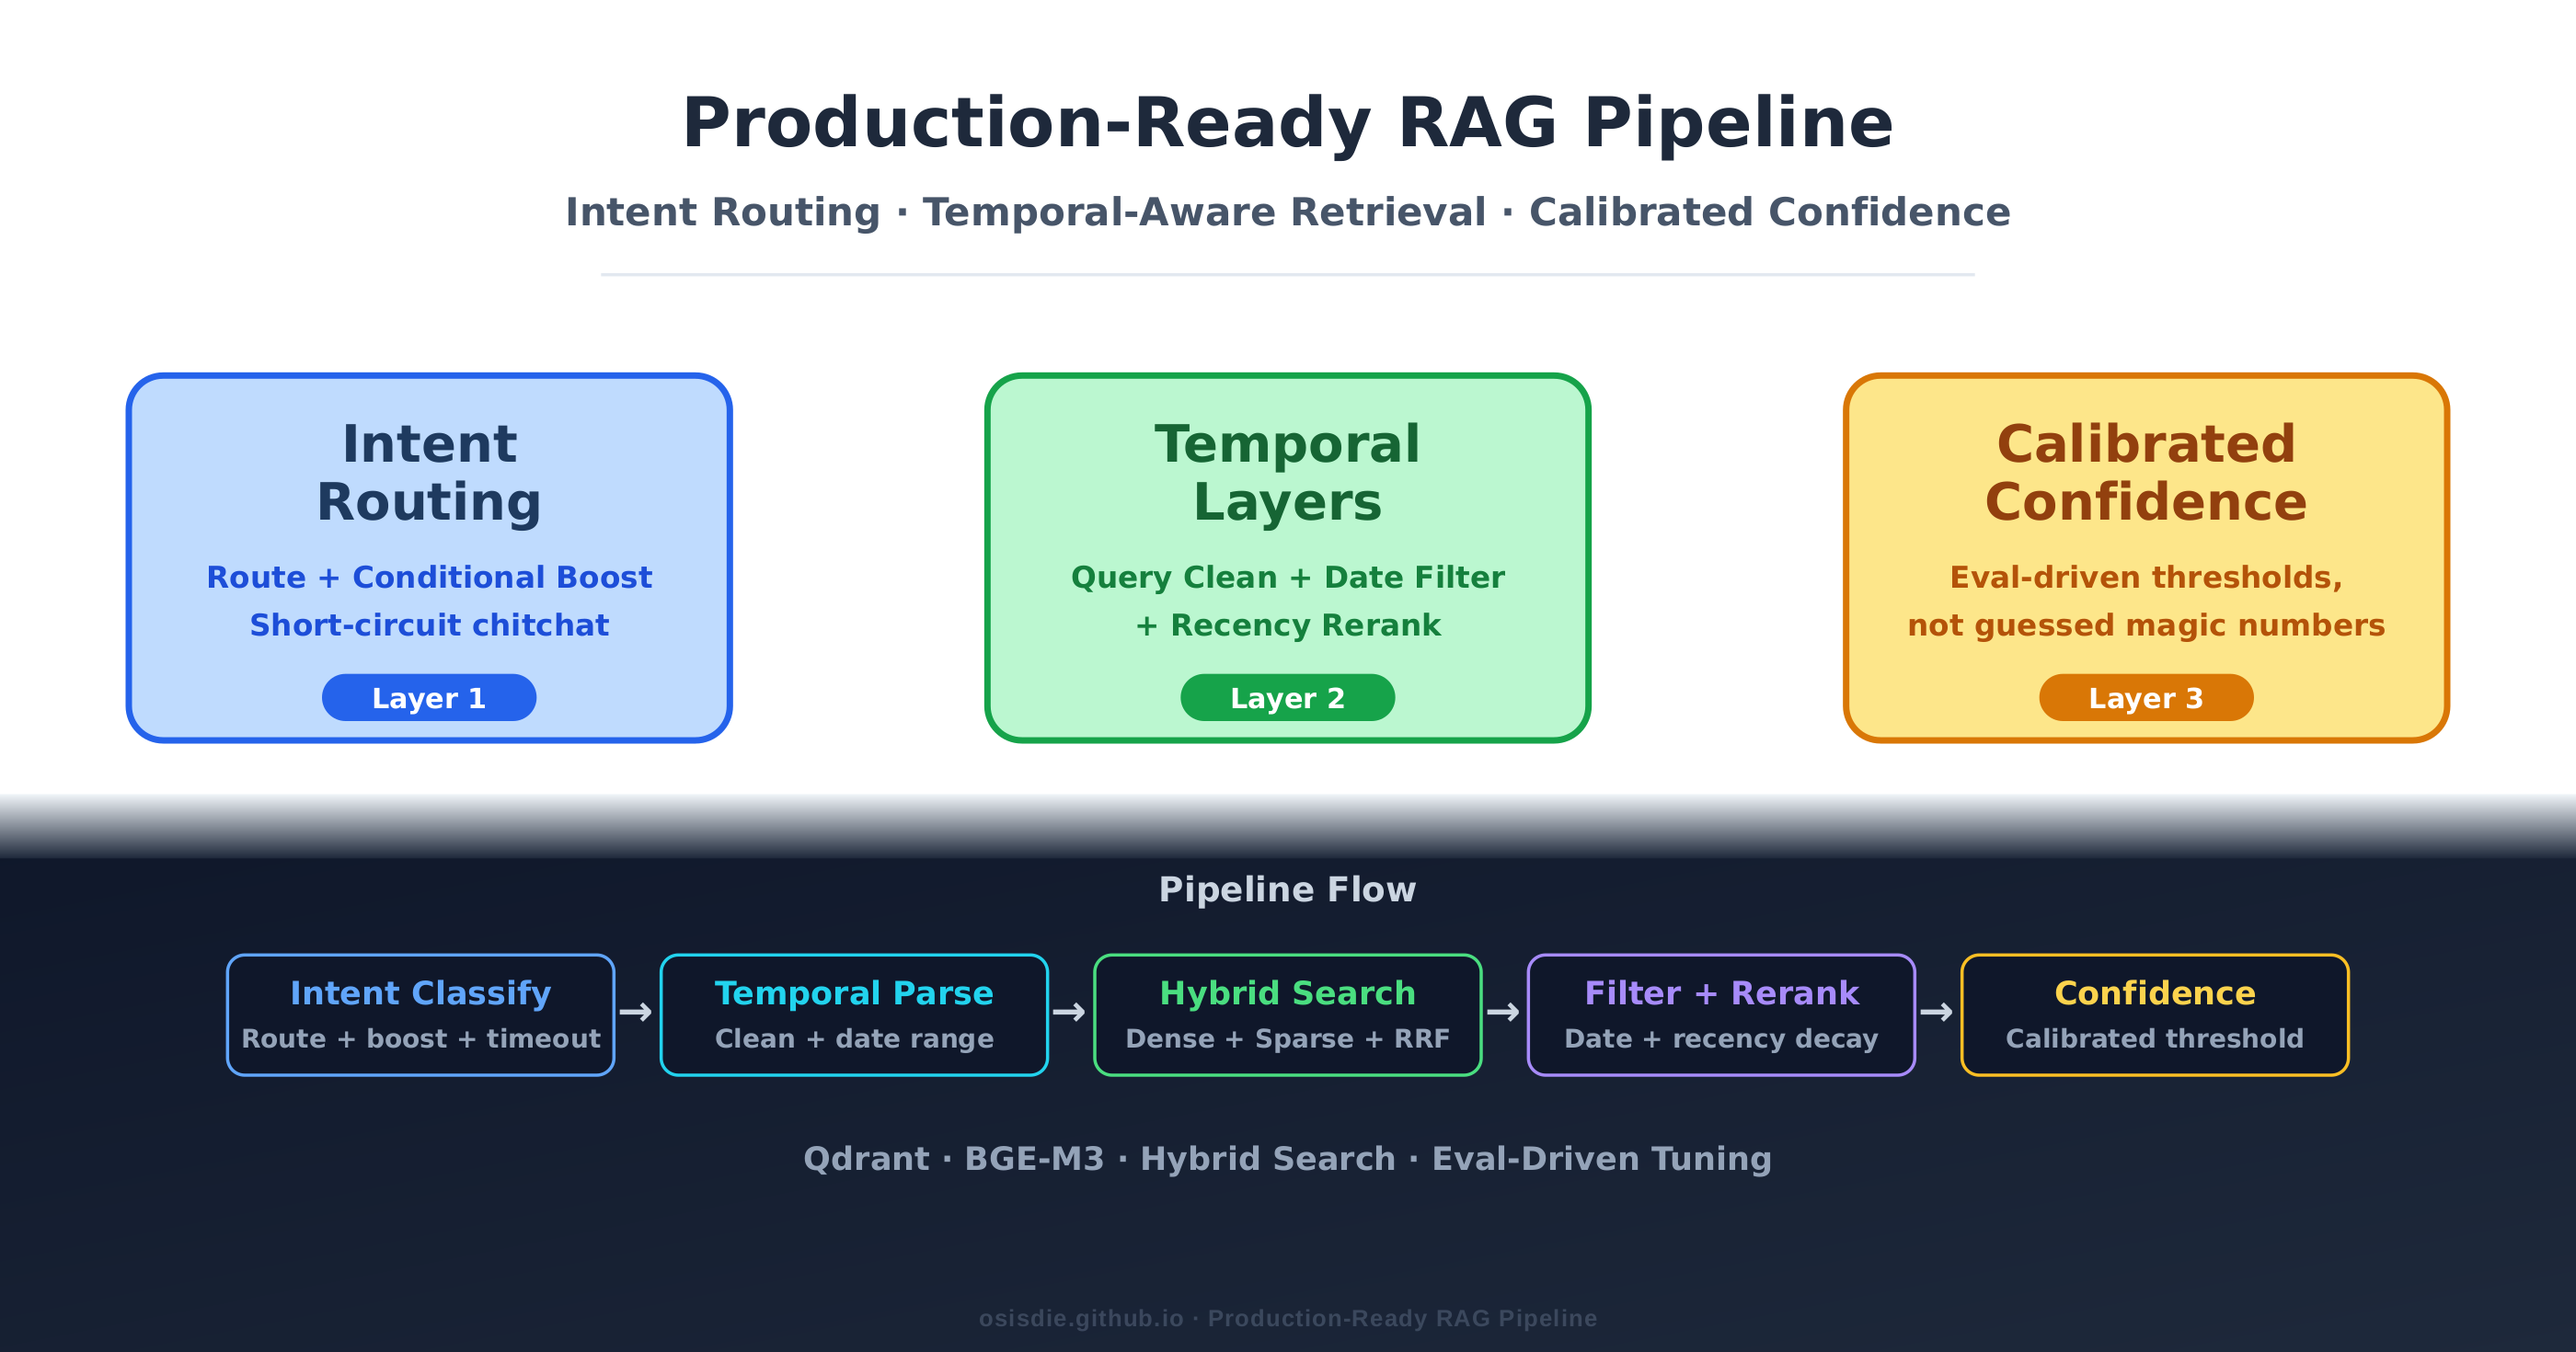2576x1352 pixels.
Task: Click the Layer 1 badge
Action: coord(429,697)
